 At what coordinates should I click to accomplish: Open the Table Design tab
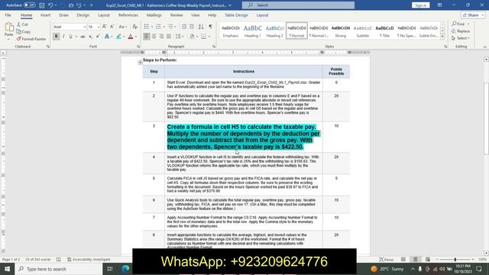236,15
